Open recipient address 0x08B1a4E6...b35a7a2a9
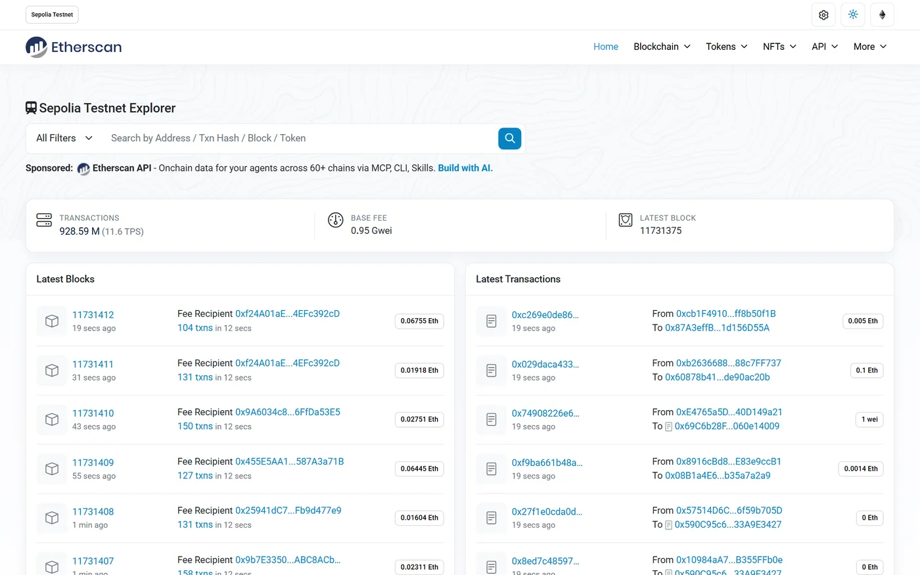 718,476
